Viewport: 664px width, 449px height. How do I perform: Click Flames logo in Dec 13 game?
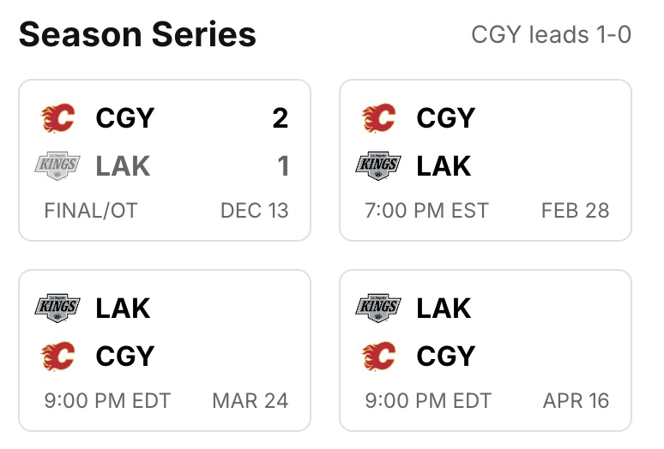tap(57, 117)
